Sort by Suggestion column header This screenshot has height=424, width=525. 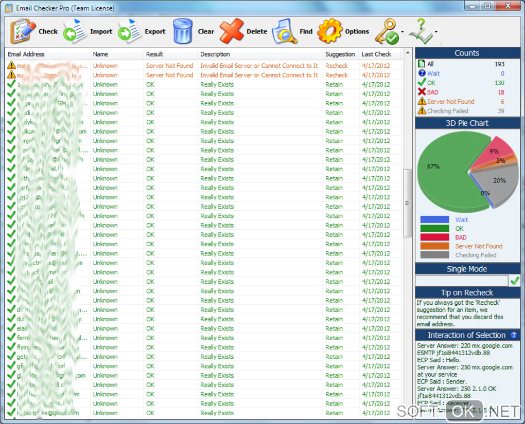tap(340, 54)
